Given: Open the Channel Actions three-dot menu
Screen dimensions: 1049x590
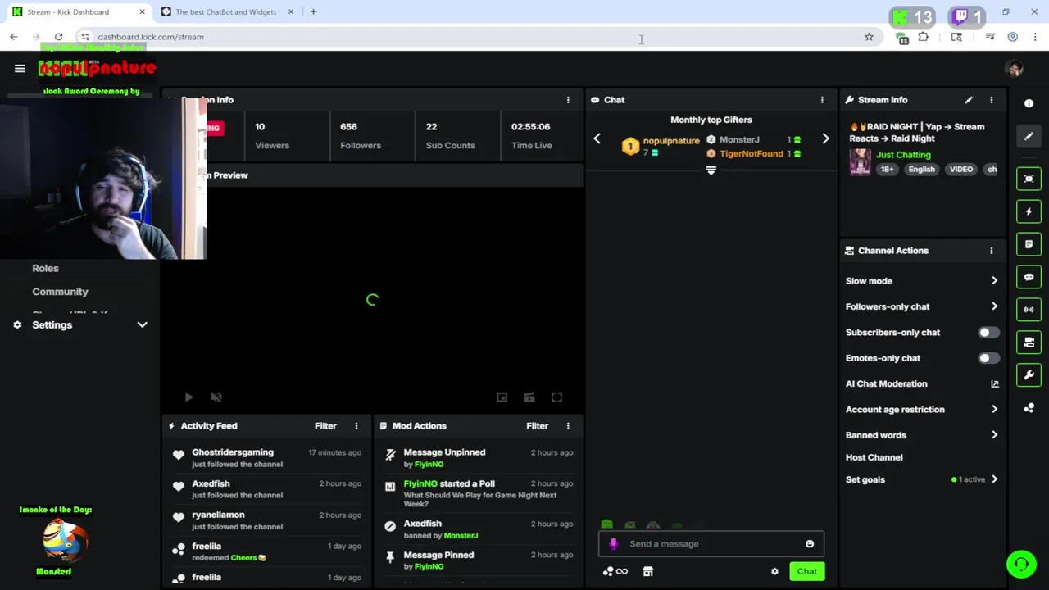Looking at the screenshot, I should point(991,251).
